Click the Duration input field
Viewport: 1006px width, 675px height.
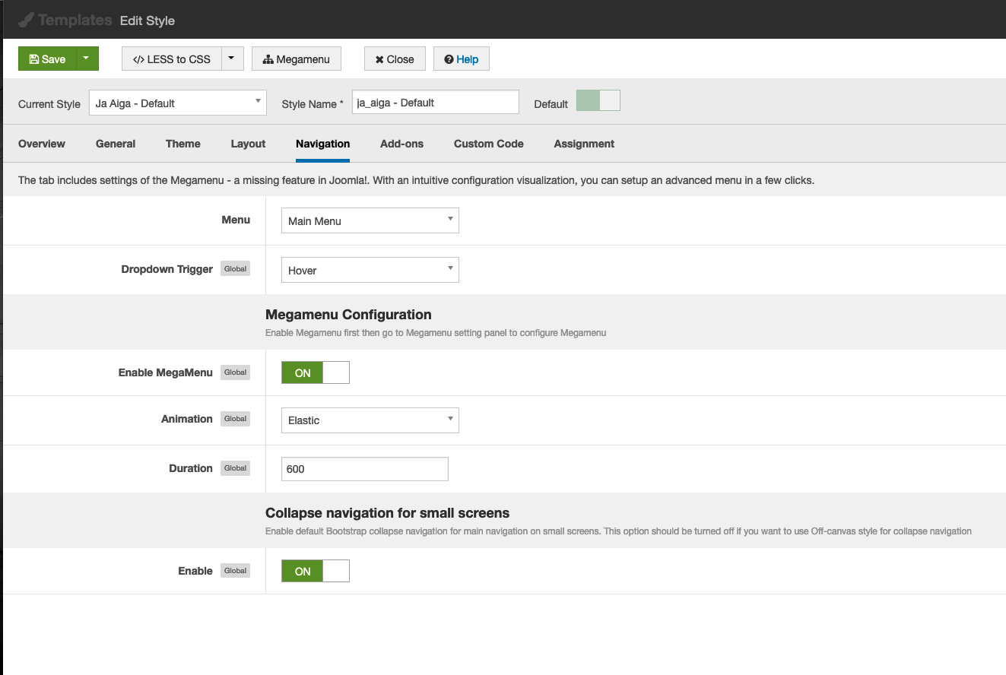click(364, 469)
